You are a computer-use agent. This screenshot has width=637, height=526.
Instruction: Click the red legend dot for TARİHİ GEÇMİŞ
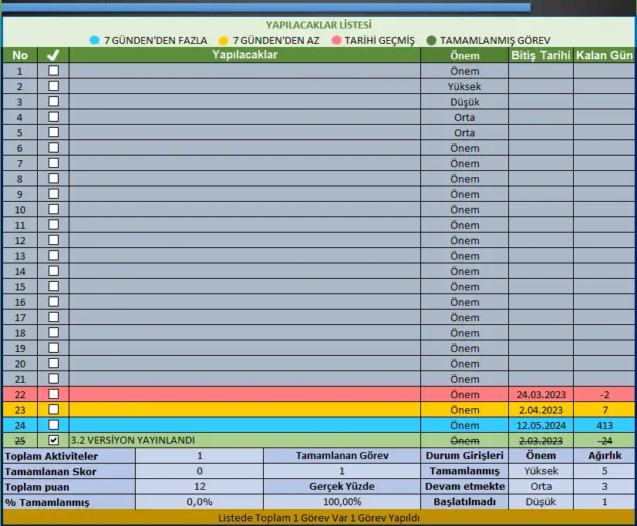click(336, 40)
